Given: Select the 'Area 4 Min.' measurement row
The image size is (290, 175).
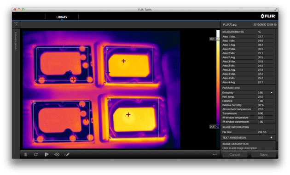Looking at the screenshot, I should coord(248,78).
